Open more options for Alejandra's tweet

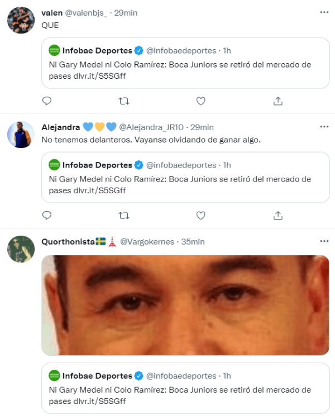324,127
